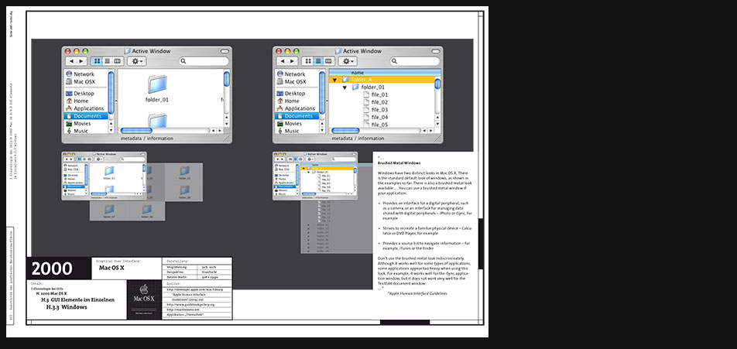737x349 pixels.
Task: Open the gear Action menu in left window
Action: click(137, 61)
